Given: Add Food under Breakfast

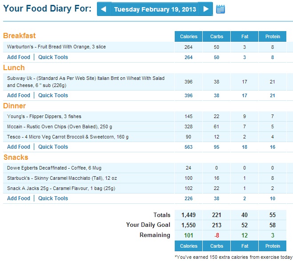Looking at the screenshot, I should point(19,57).
